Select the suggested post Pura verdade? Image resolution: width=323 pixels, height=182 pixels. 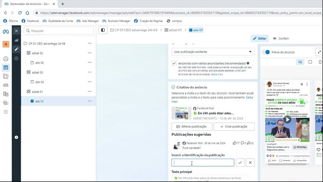[213, 145]
